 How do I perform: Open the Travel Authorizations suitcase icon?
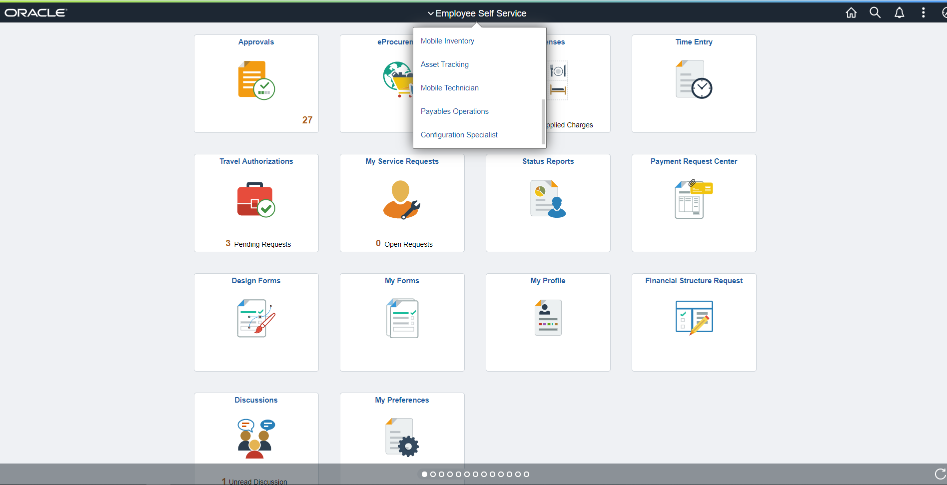[x=256, y=200]
